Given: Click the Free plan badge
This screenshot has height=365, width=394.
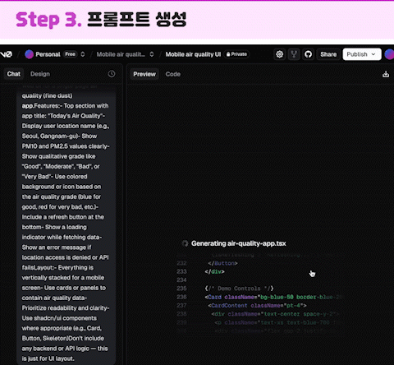Looking at the screenshot, I should (x=70, y=54).
